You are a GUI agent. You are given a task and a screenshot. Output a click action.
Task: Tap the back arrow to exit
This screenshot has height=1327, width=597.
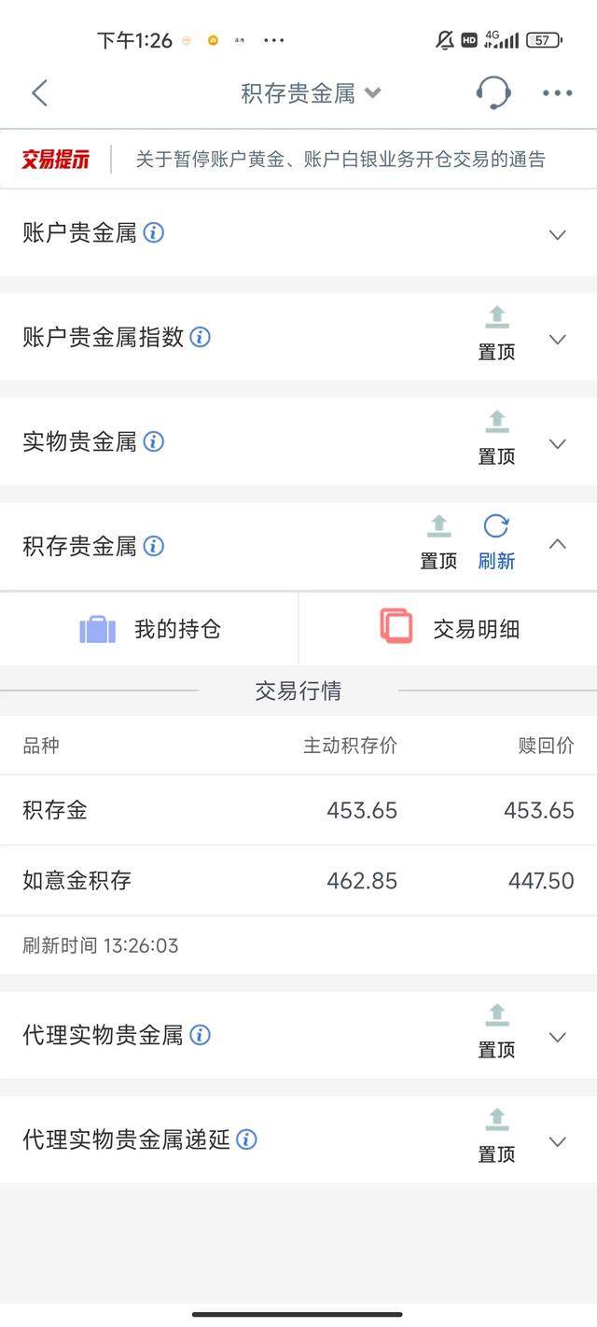coord(39,93)
